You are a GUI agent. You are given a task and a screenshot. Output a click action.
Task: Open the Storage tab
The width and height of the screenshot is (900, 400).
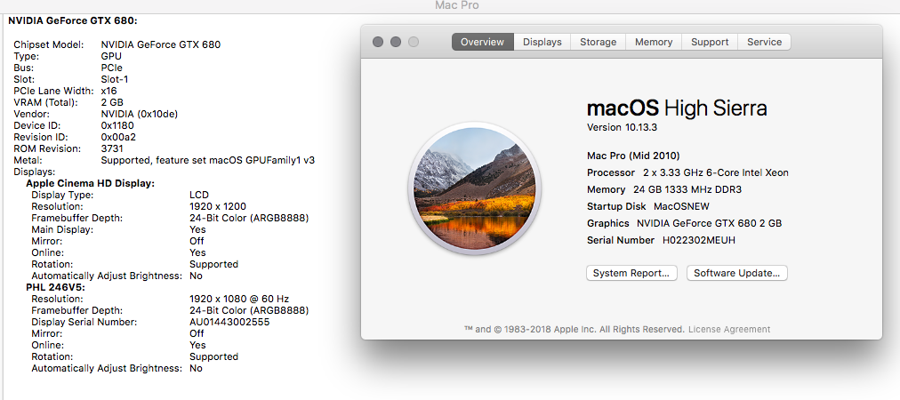click(599, 42)
